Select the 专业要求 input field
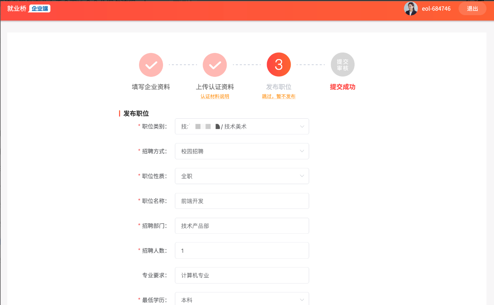Image resolution: width=494 pixels, height=305 pixels. [242, 275]
